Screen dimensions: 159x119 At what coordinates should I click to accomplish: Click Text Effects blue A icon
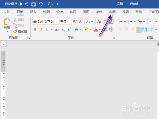pos(76,30)
